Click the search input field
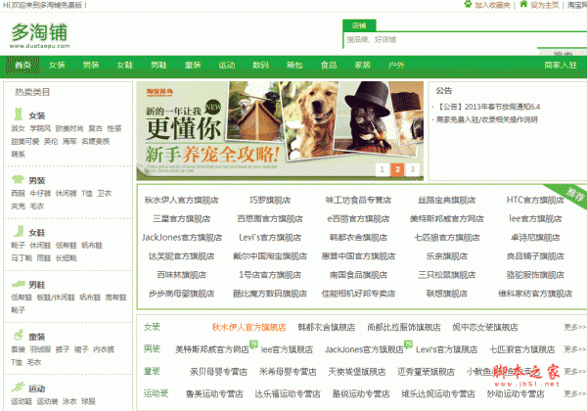This screenshot has width=587, height=411. click(464, 40)
